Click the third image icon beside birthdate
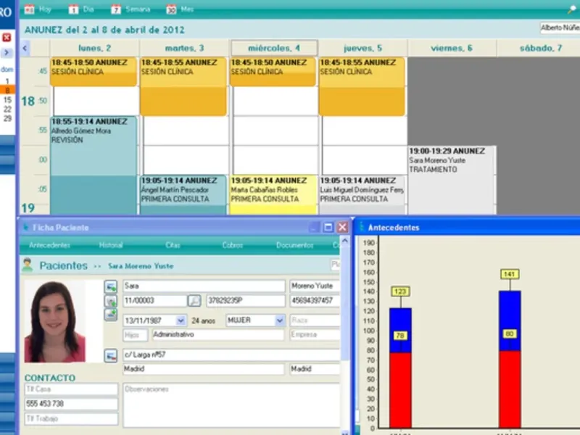 pyautogui.click(x=111, y=315)
